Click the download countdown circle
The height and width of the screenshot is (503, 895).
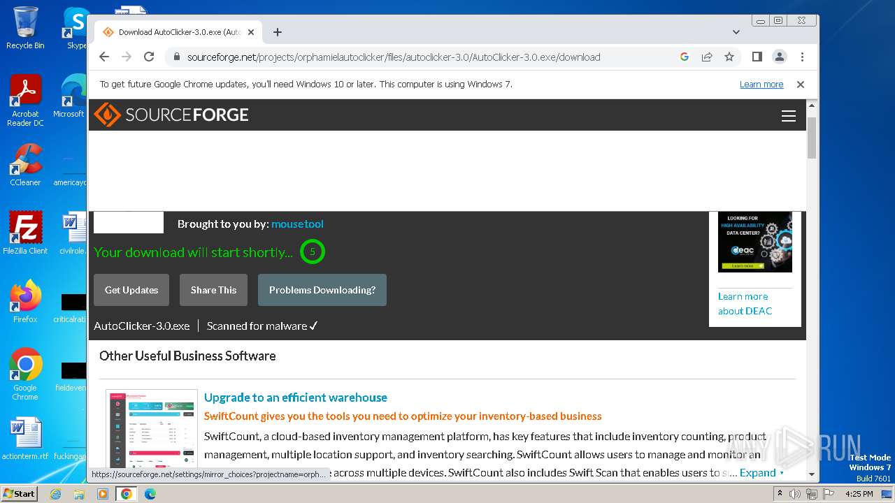pos(313,251)
